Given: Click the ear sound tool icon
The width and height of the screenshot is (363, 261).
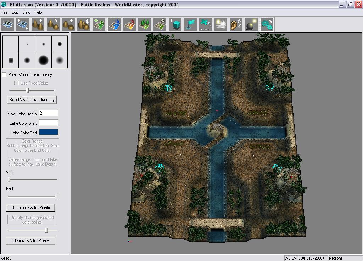Looking at the screenshot, I should [x=236, y=24].
